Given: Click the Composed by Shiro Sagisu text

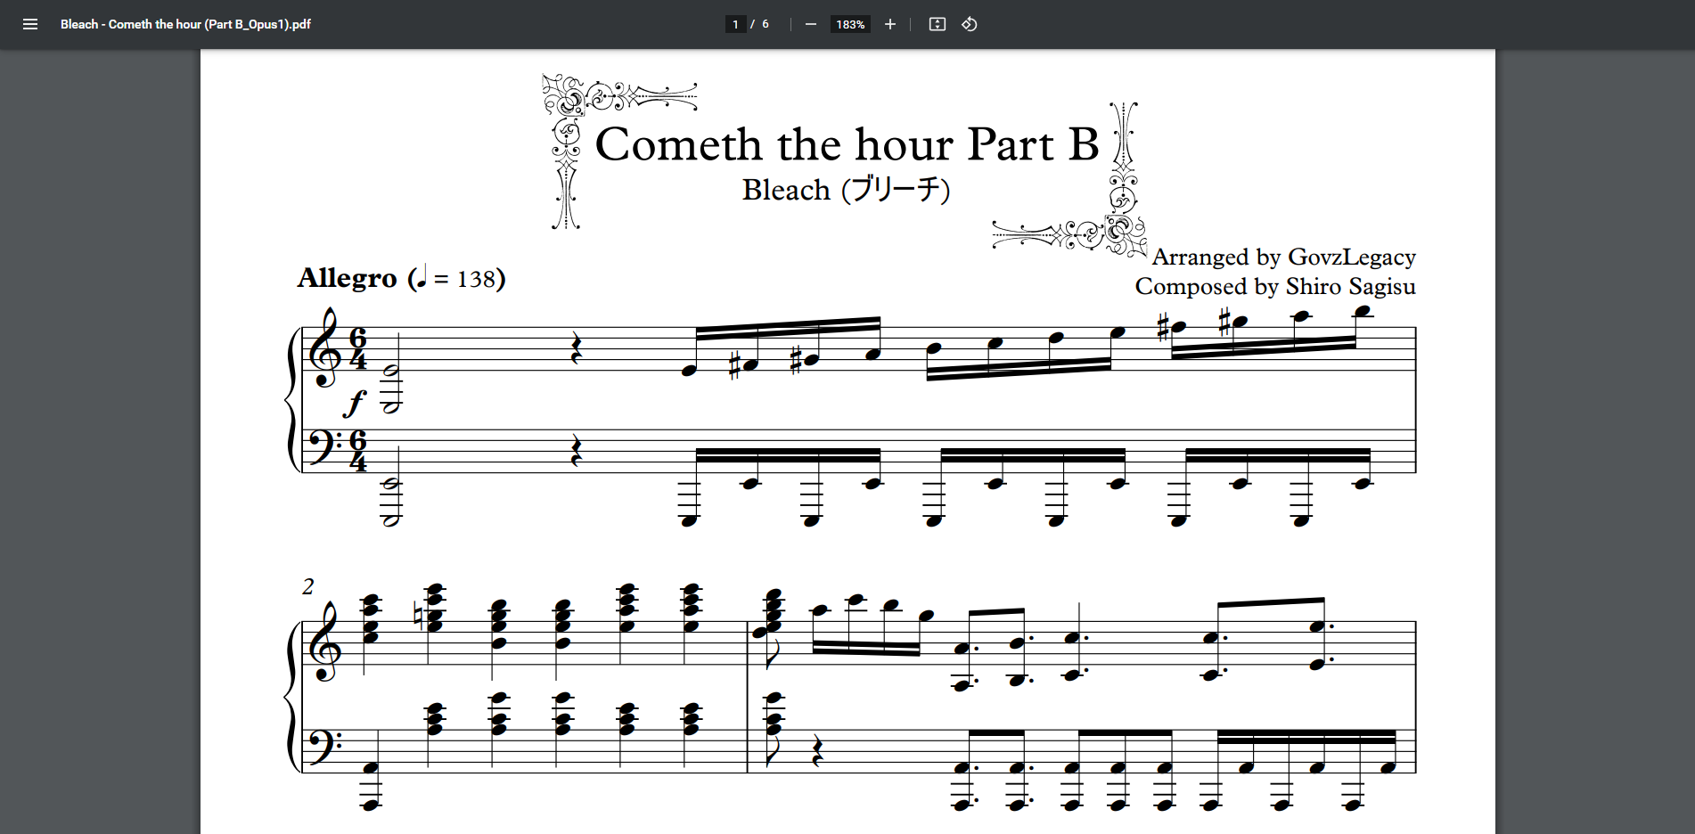Looking at the screenshot, I should (x=1274, y=286).
